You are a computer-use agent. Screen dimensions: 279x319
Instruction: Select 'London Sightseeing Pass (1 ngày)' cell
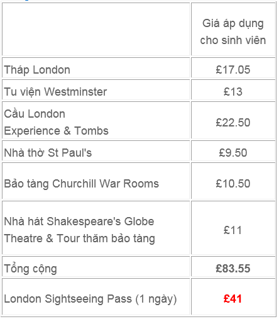pyautogui.click(x=96, y=296)
